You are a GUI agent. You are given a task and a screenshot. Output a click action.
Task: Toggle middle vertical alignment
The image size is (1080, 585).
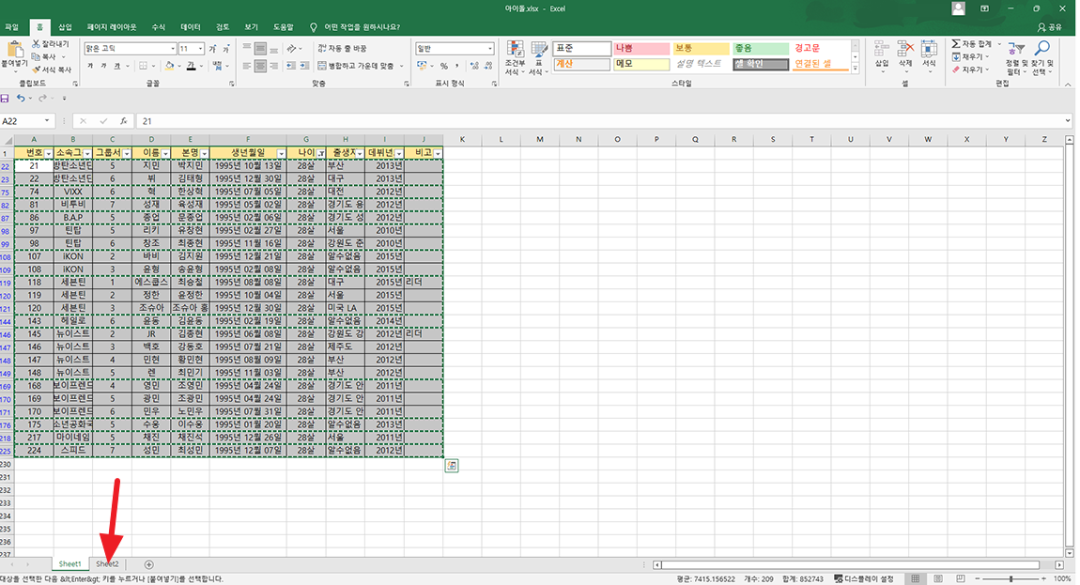[x=260, y=48]
